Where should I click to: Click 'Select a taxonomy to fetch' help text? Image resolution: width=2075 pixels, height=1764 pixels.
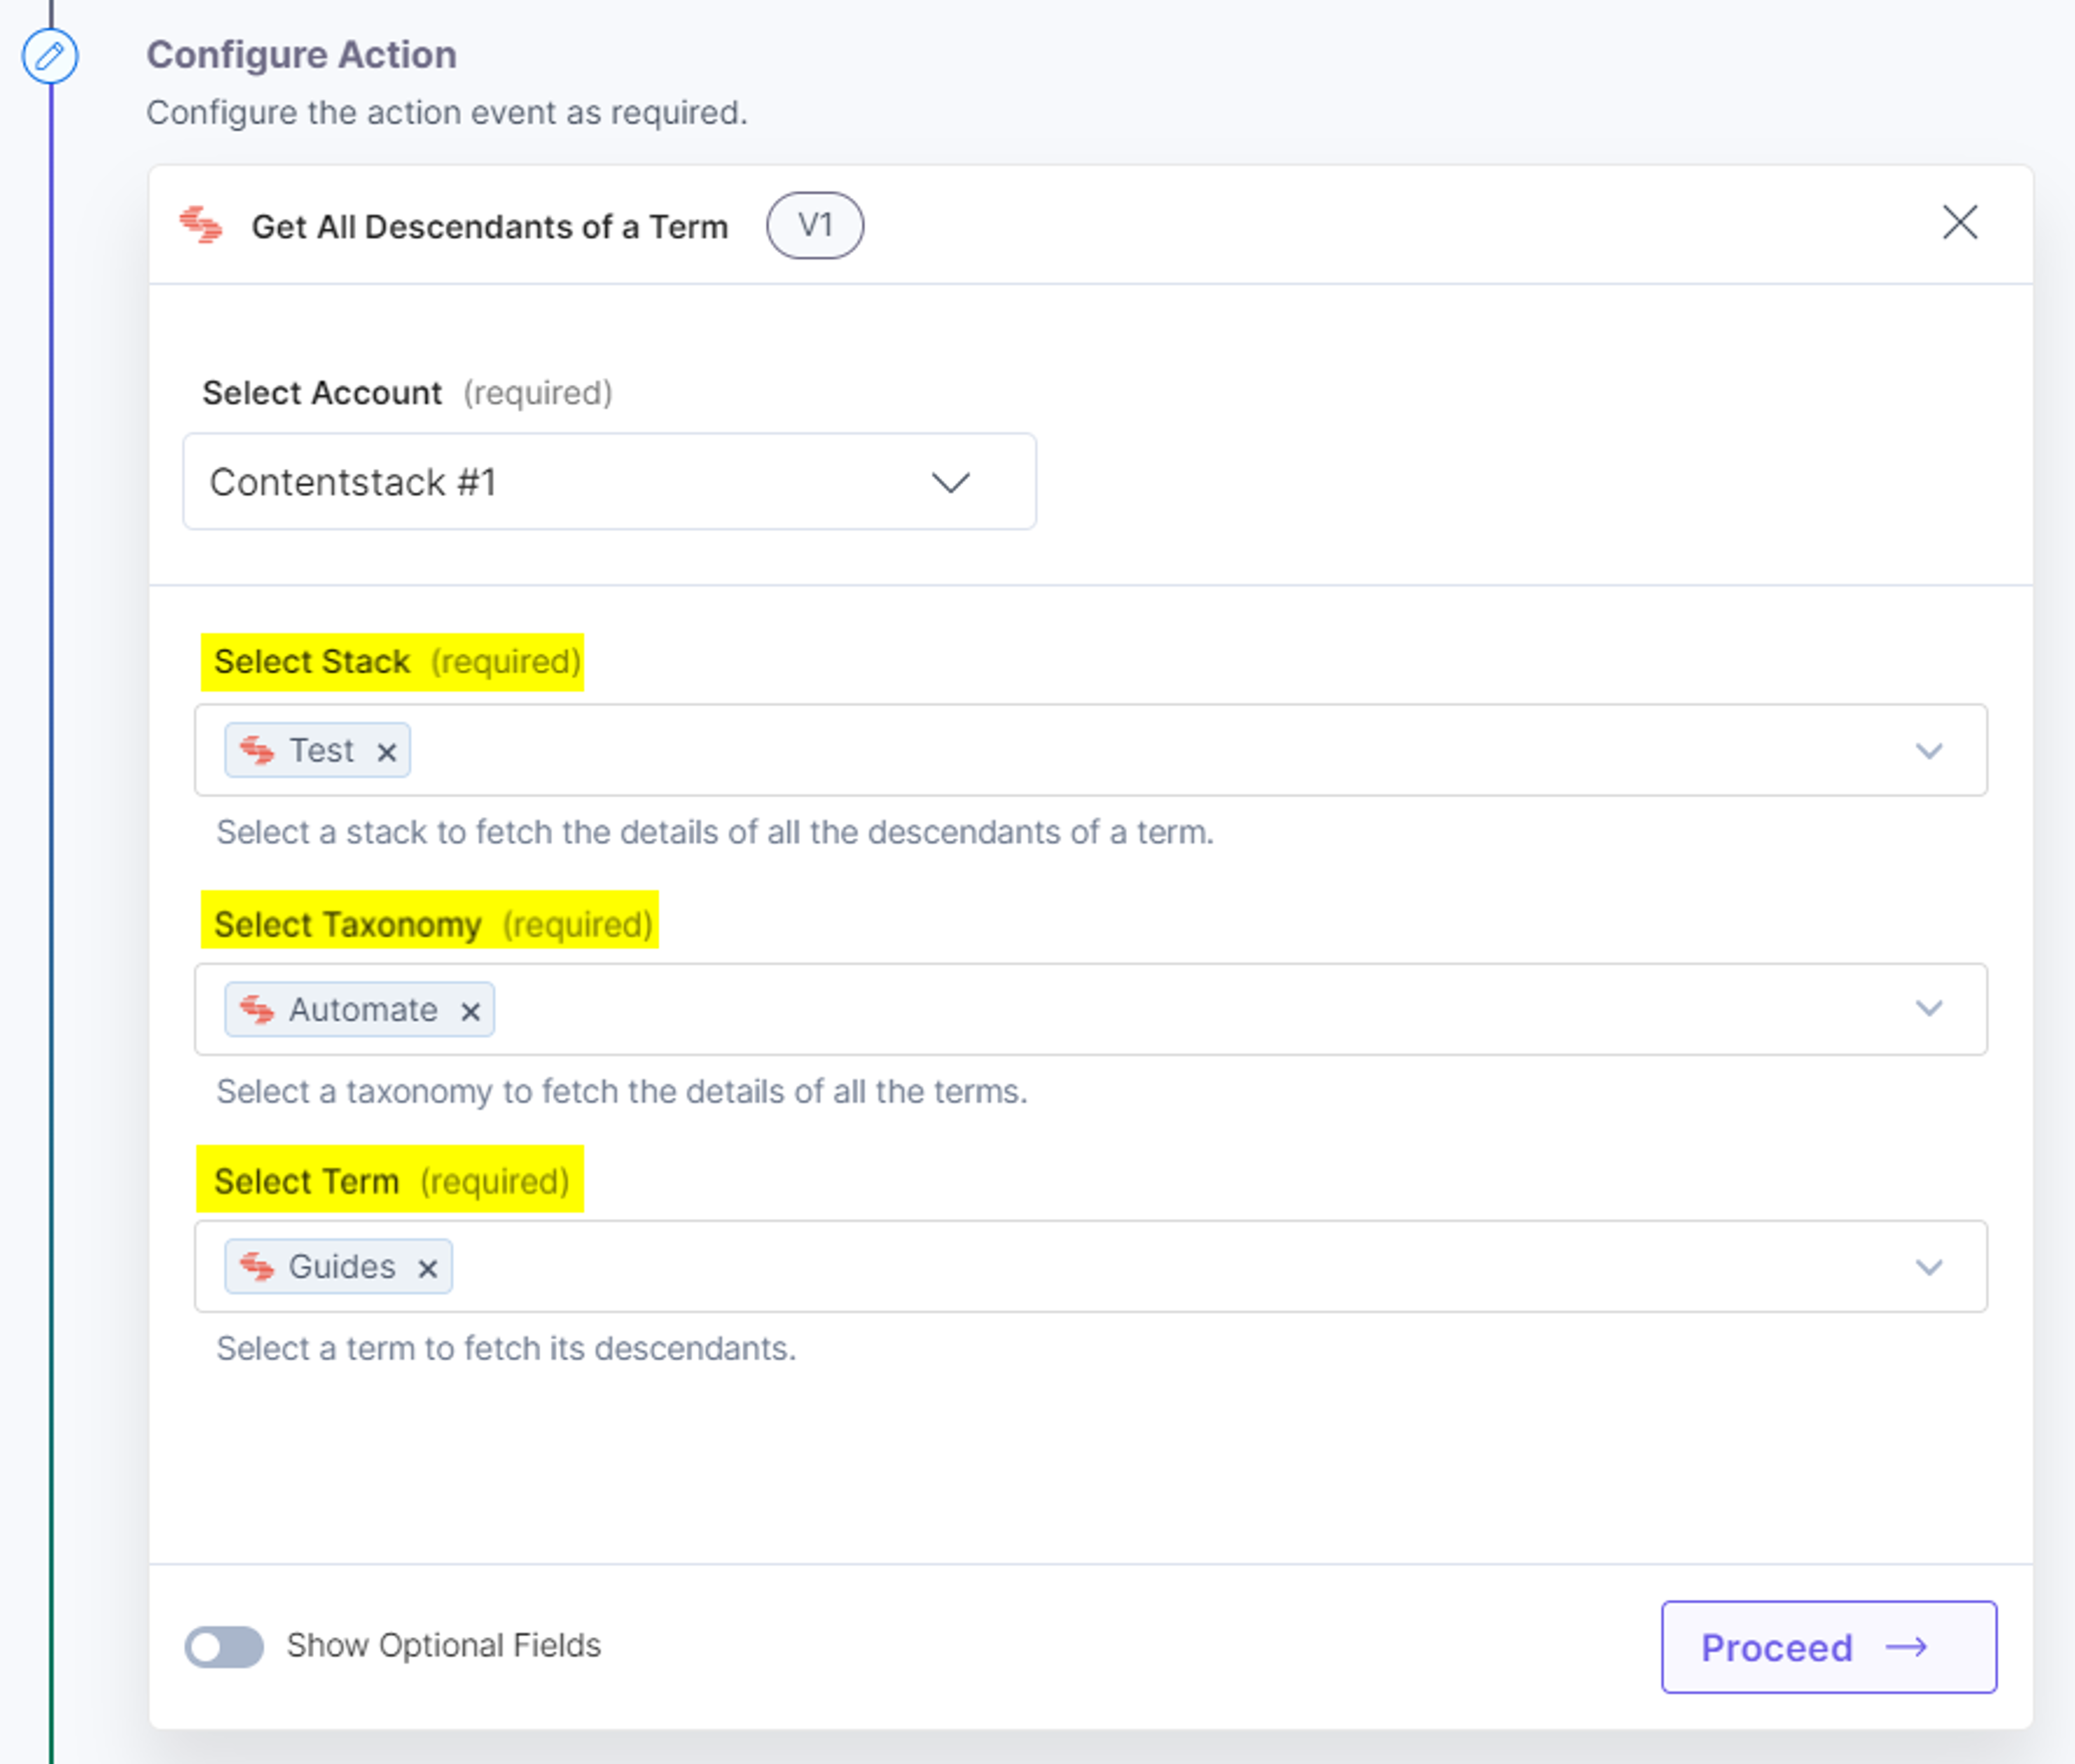[622, 1091]
